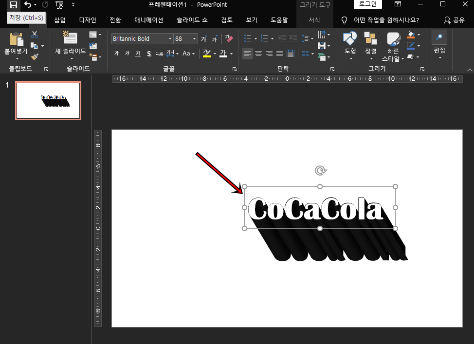Screen dimensions: 474x344
Task: Select the Format Painter brush icon
Action: click(35, 56)
